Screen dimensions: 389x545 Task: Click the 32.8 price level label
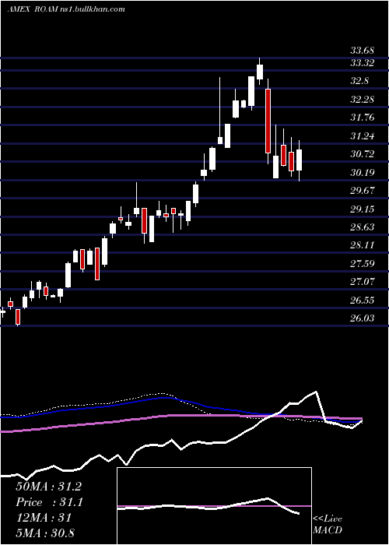tap(359, 81)
